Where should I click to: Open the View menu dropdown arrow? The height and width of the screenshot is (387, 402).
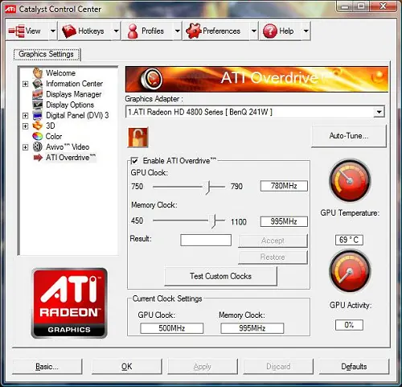(53, 31)
